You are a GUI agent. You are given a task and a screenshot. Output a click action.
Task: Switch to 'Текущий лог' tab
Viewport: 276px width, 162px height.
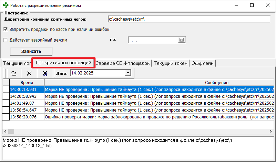pyautogui.click(x=17, y=63)
